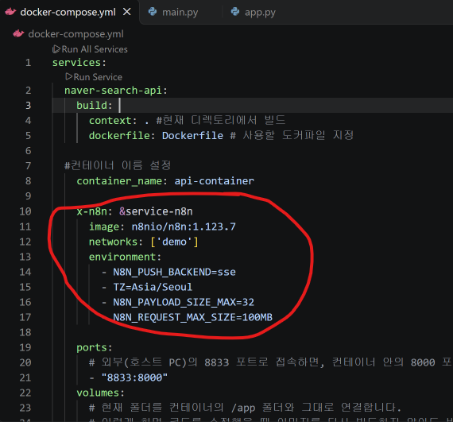Click the Docker icon in the breadcrumb

(18, 34)
